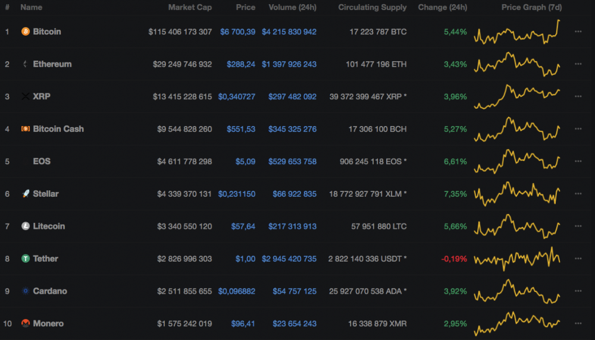This screenshot has height=340, width=595.
Task: Click Bitcoin market cap $115 406 173 307
Action: pyautogui.click(x=180, y=32)
